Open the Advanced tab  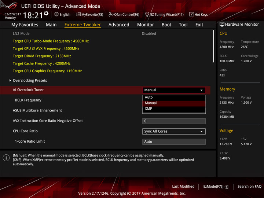(119, 25)
